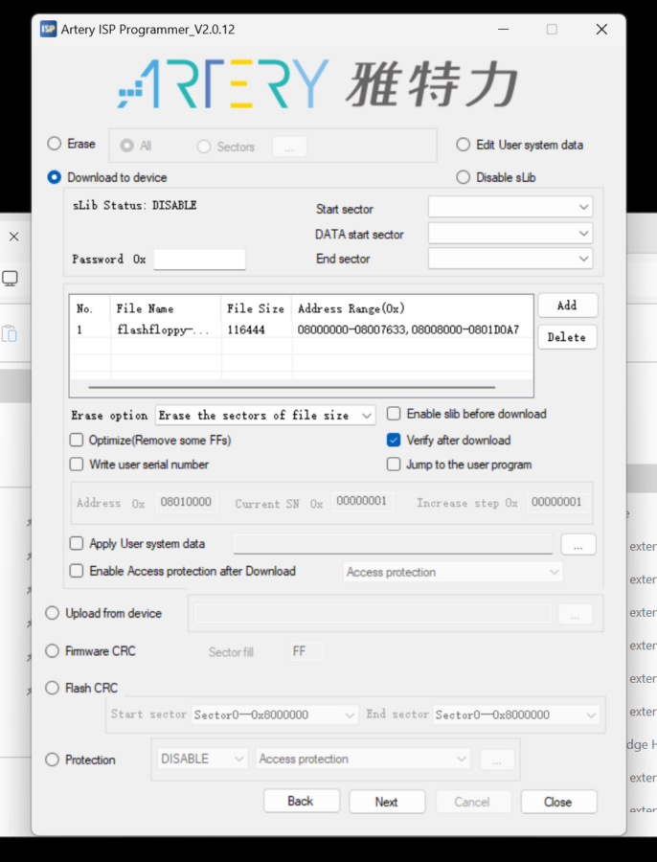Image resolution: width=657 pixels, height=862 pixels.
Task: Open the DATA start sector dropdown
Action: [510, 234]
